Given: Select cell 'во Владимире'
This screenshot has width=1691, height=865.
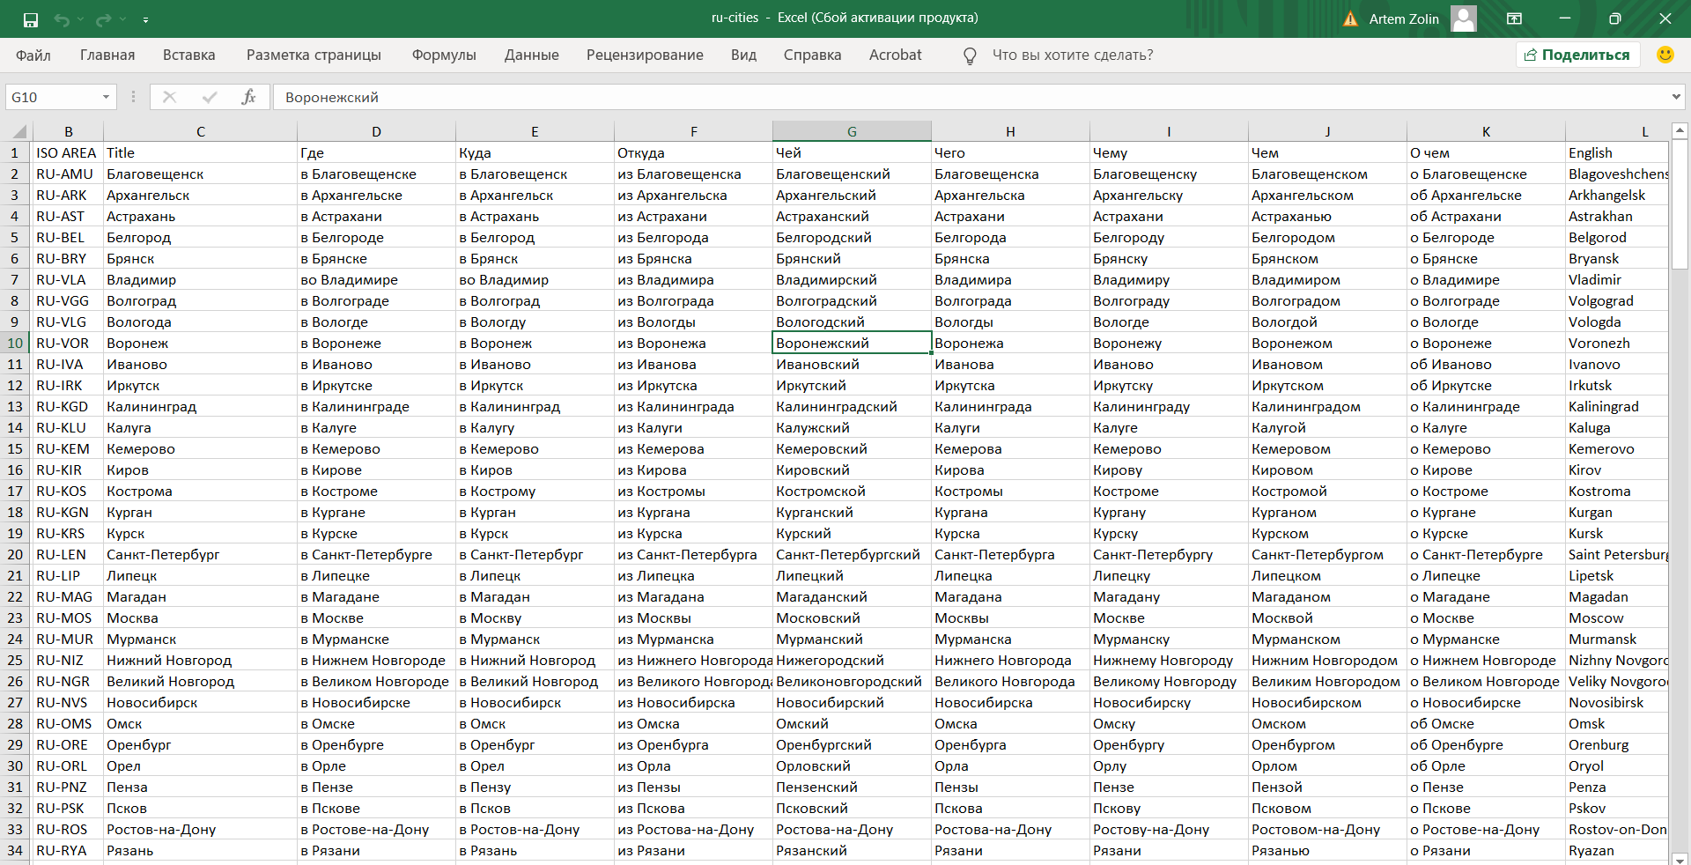Looking at the screenshot, I should pyautogui.click(x=376, y=279).
